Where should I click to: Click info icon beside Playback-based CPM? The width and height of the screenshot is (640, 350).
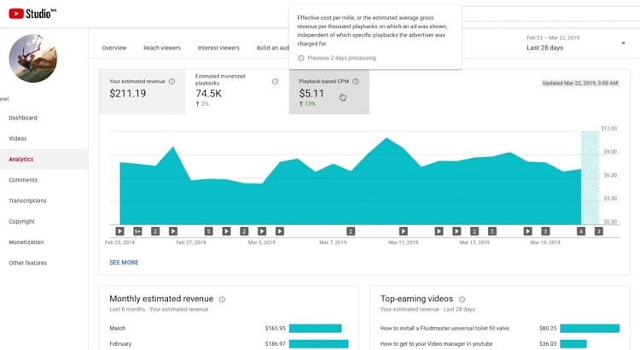point(356,81)
